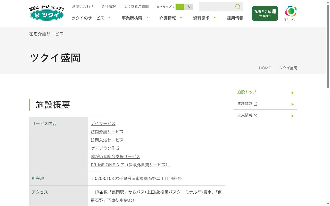Click the Tsukui green logo
This screenshot has height=206, width=330.
pos(47,13)
